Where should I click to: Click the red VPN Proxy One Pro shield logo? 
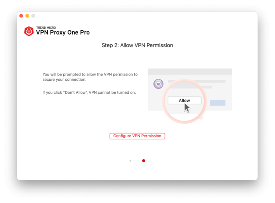29,31
